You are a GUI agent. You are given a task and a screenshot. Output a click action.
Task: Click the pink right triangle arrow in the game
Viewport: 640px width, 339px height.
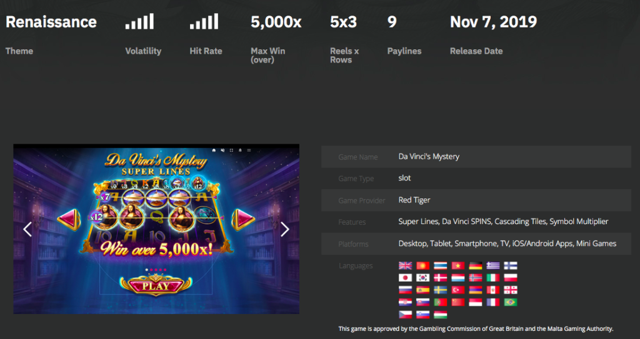[243, 220]
